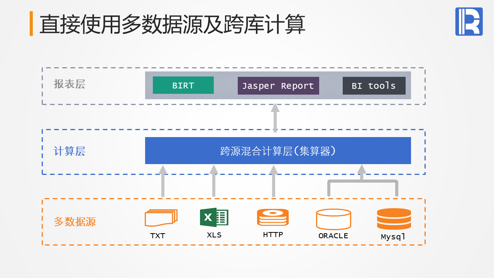Click the arrow above TXT icon
494x278 pixels.
click(x=163, y=181)
